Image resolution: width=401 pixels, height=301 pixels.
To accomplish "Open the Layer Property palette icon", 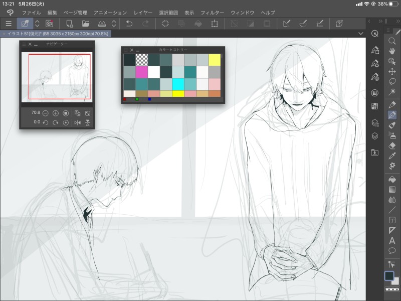I will pyautogui.click(x=375, y=123).
